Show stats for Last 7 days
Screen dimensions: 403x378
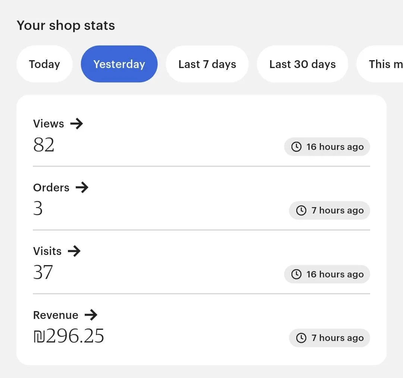coord(207,64)
